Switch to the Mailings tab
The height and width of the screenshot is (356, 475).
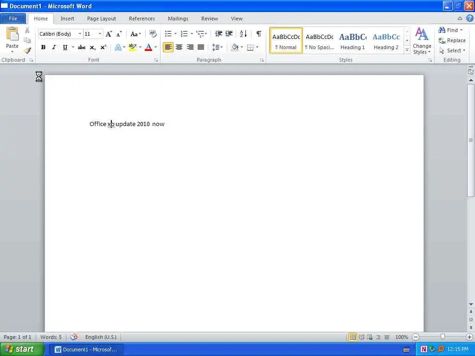pyautogui.click(x=178, y=19)
